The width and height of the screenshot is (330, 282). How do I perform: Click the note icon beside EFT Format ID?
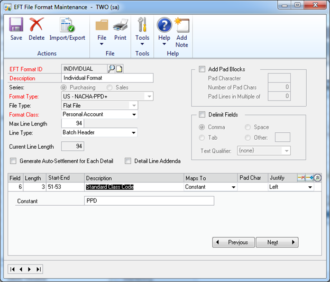pos(120,69)
